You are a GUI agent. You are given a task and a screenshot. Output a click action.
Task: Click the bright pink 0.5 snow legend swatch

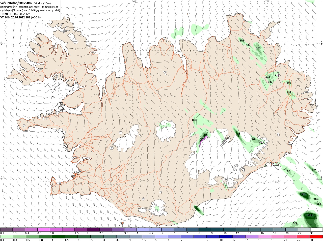(43, 230)
